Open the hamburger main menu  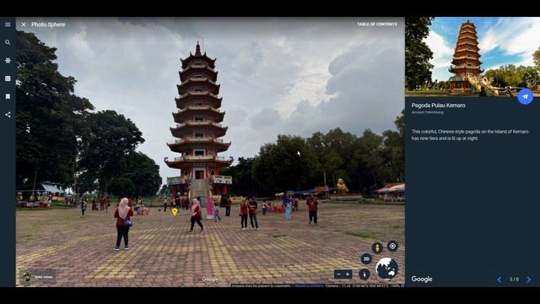tap(8, 24)
